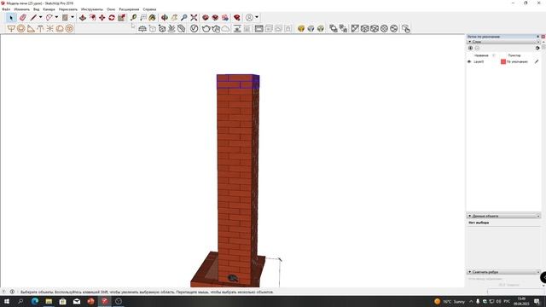Click the Layer0 red color swatch
Screen dimensions: 546x307
point(503,61)
